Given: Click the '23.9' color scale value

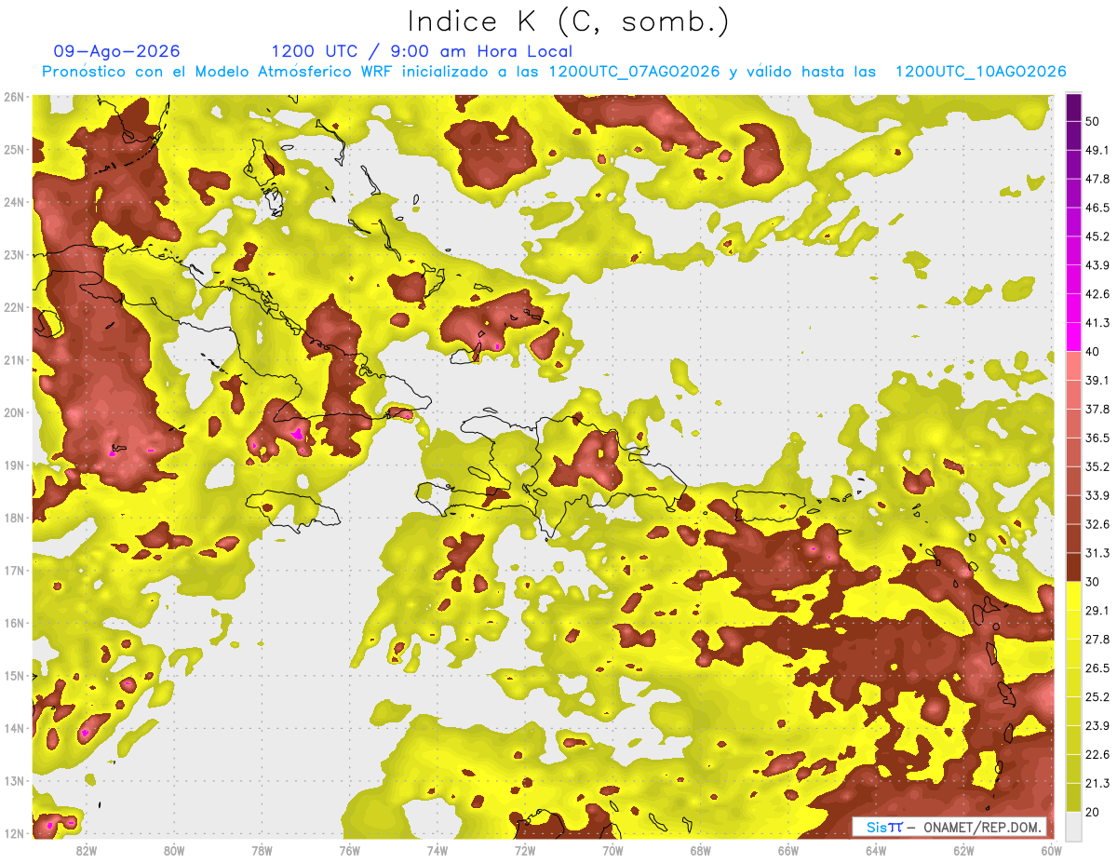Looking at the screenshot, I should click(1097, 725).
